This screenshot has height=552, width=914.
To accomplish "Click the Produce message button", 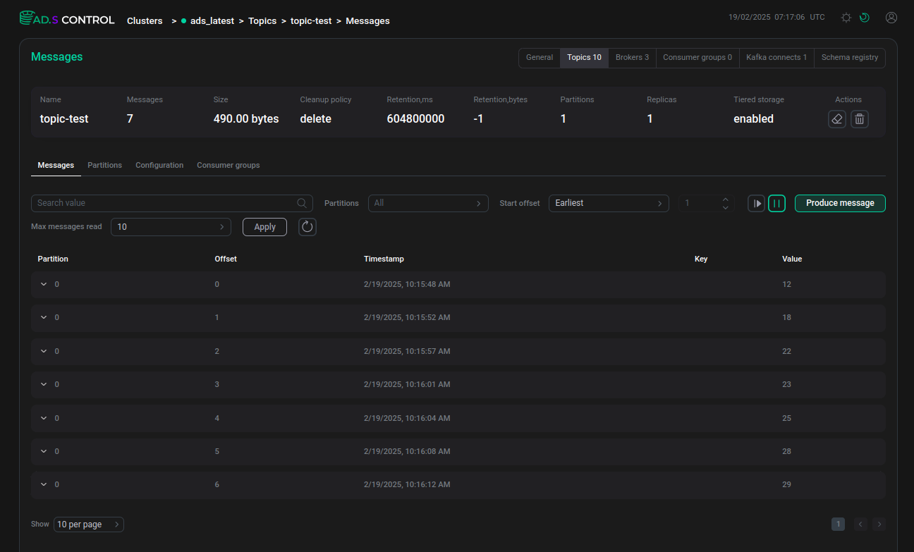I will coord(840,203).
